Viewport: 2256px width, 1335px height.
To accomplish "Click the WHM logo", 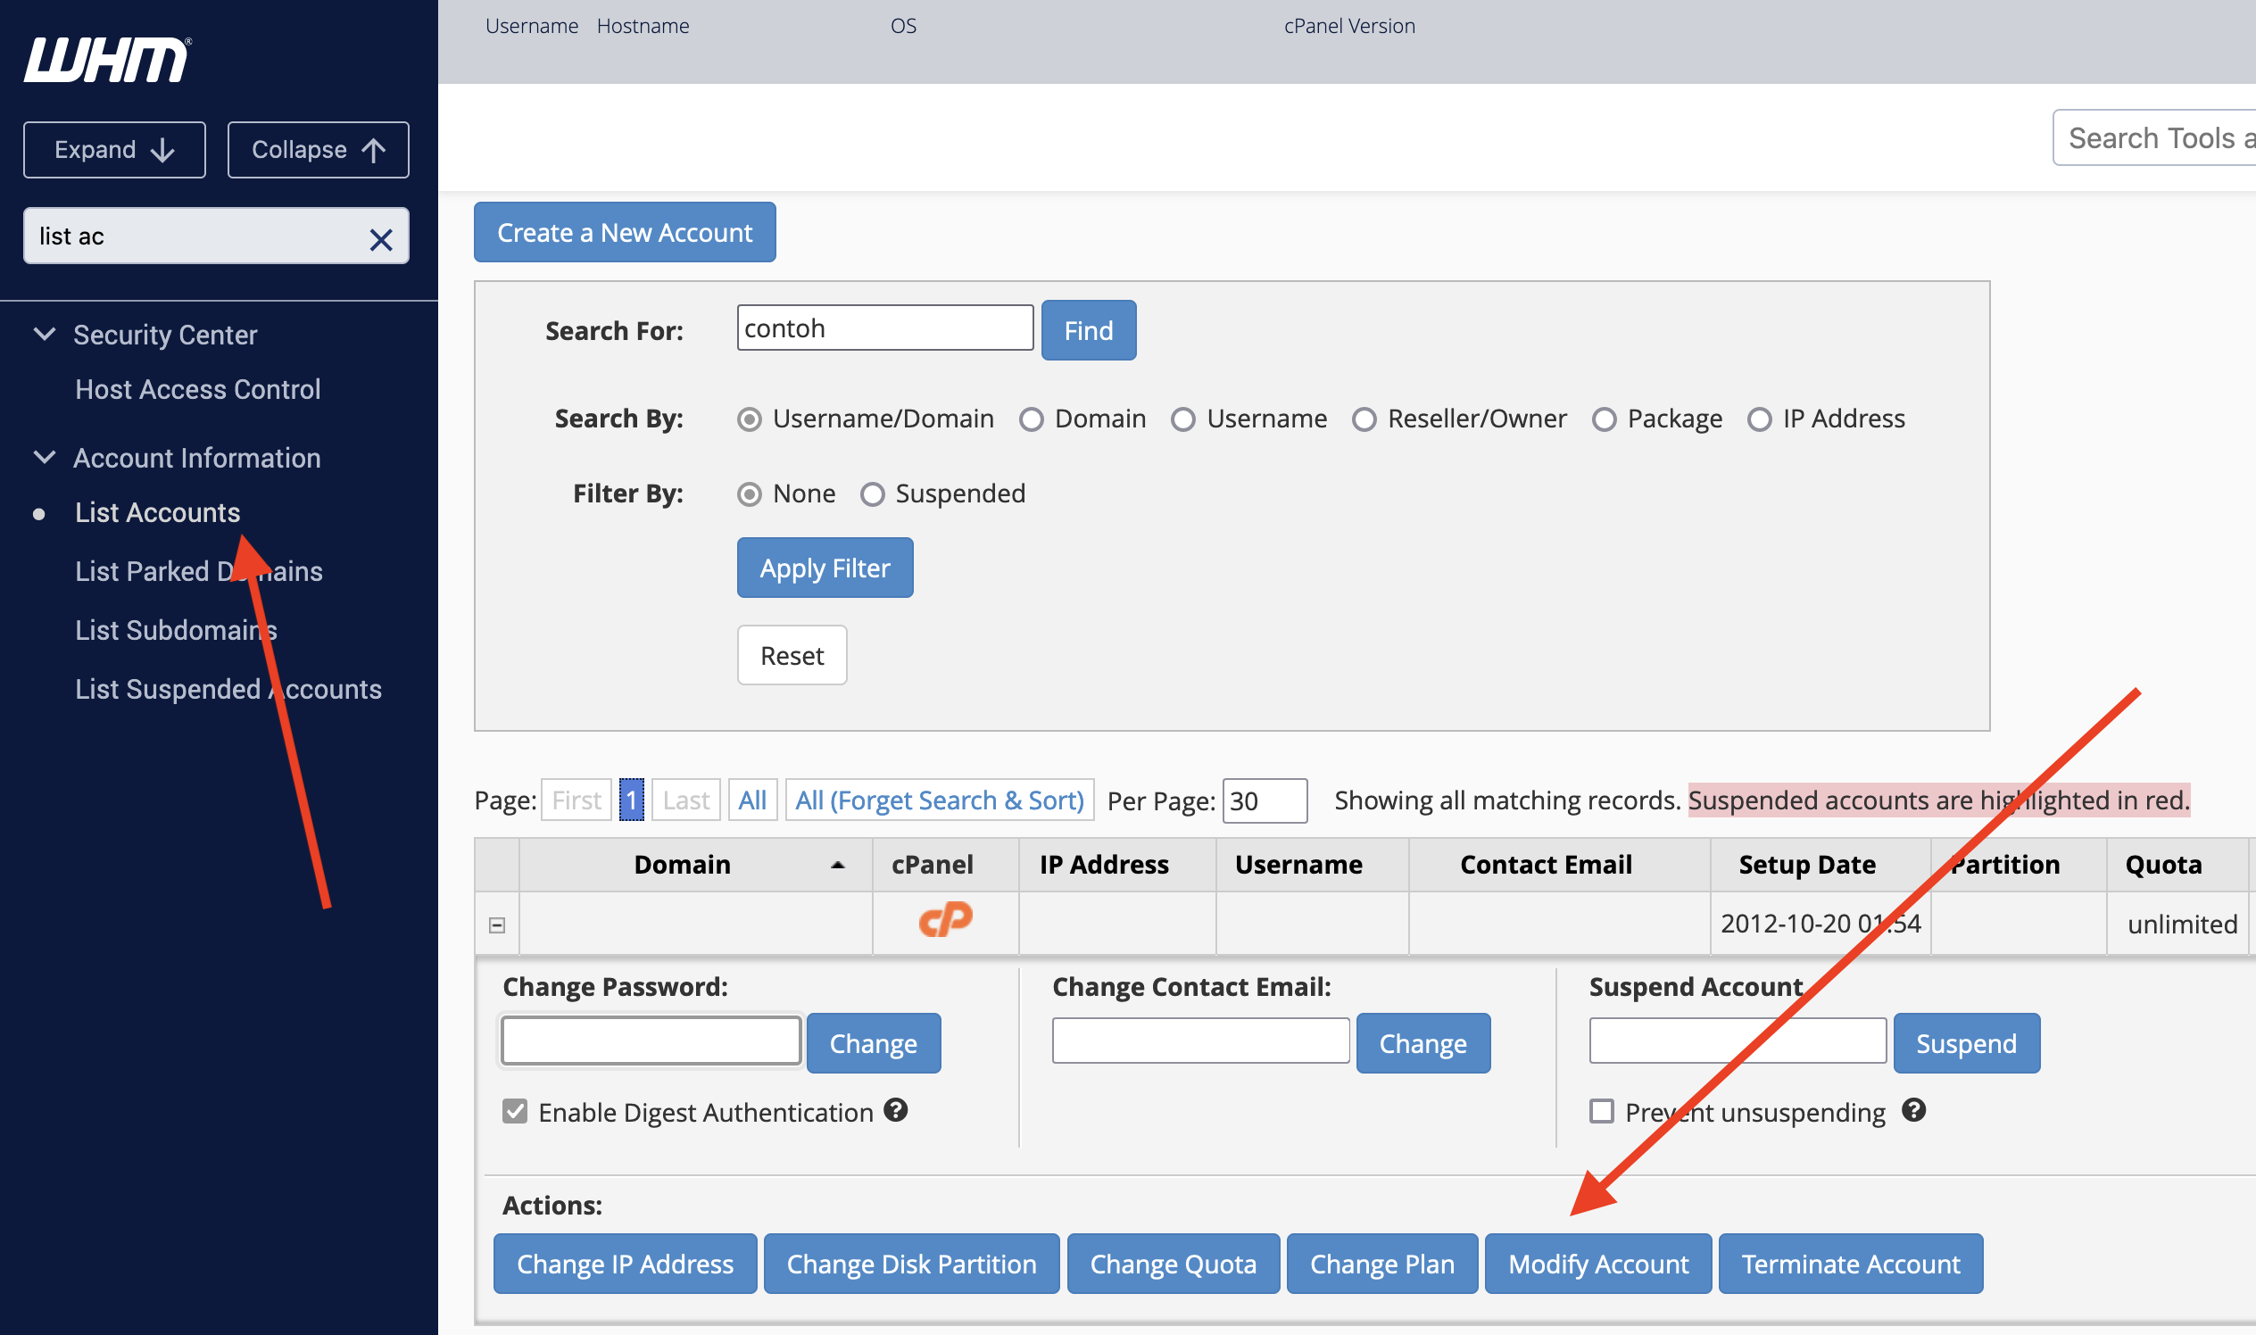I will (107, 61).
